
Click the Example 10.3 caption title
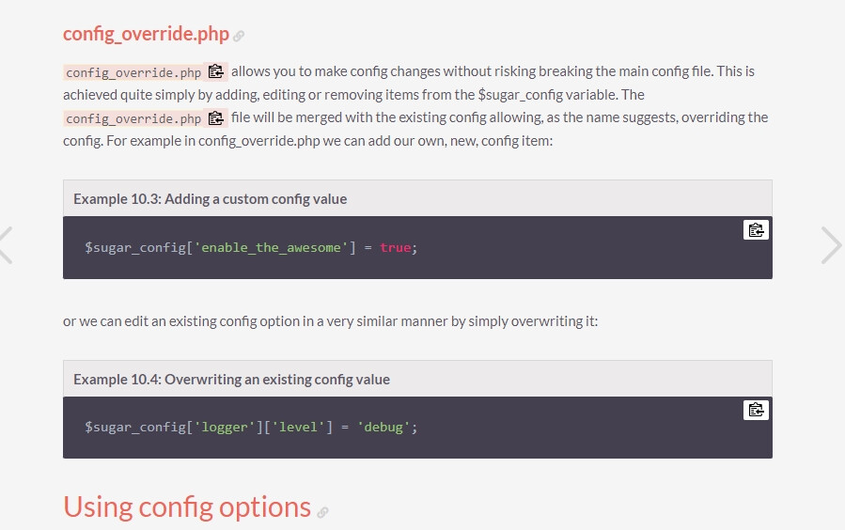[x=211, y=199]
